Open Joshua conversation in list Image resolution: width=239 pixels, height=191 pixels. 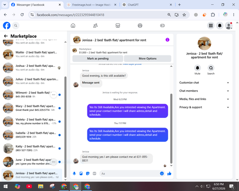[32, 68]
